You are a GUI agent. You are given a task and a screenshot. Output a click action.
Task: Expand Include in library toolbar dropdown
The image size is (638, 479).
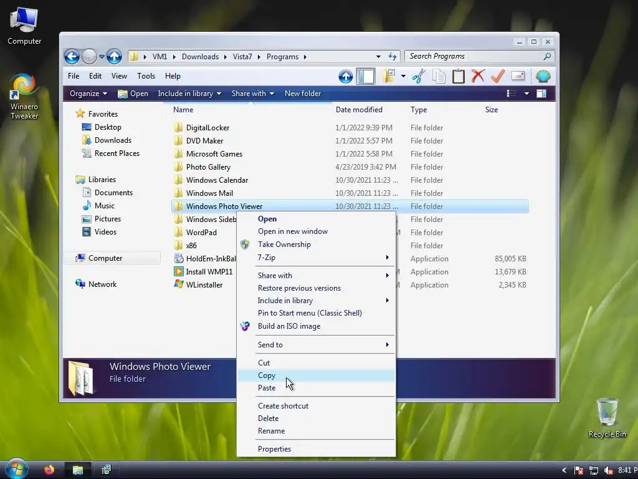tap(189, 94)
